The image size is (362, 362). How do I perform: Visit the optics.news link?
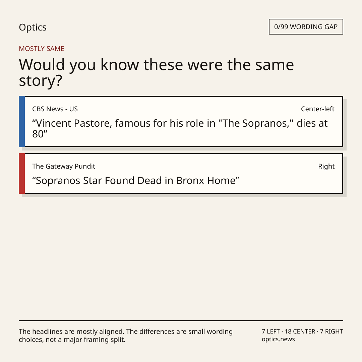[x=278, y=339]
